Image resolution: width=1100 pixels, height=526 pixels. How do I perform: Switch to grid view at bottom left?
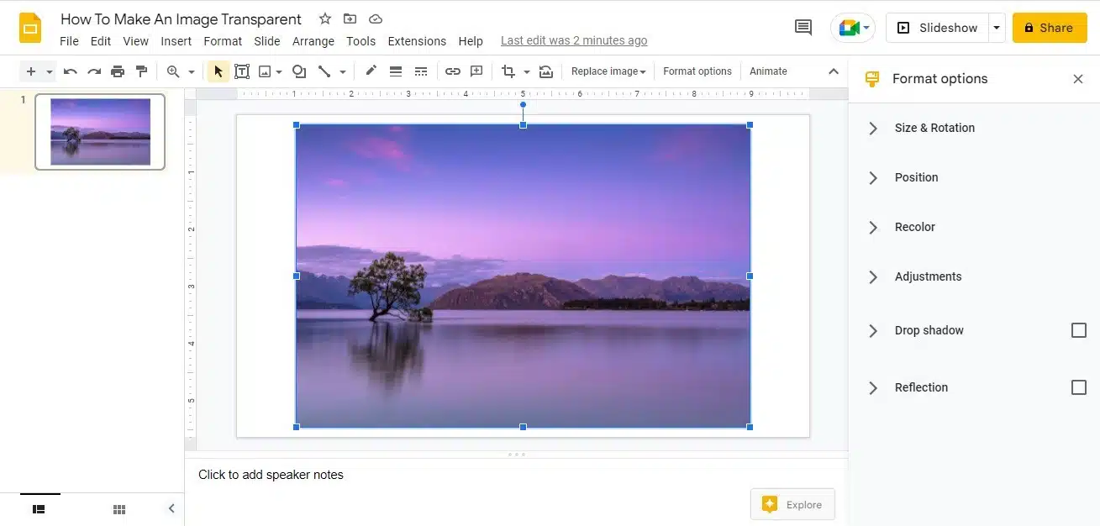pos(119,509)
